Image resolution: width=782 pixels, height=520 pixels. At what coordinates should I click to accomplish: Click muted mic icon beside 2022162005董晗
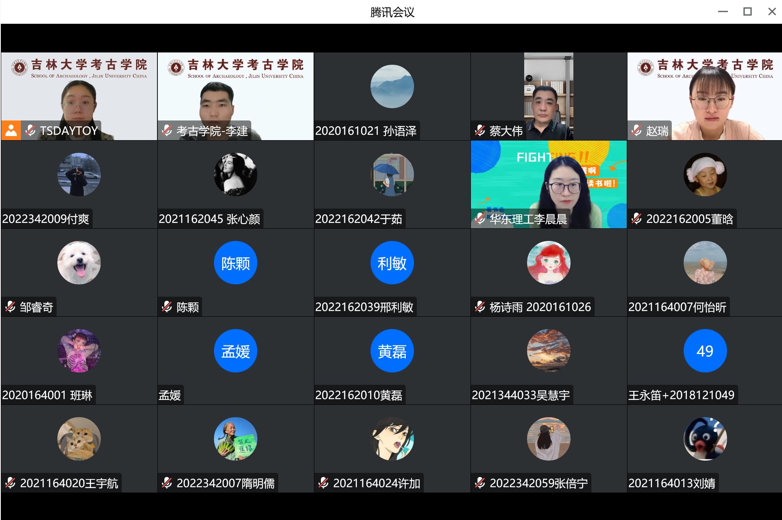tap(637, 219)
